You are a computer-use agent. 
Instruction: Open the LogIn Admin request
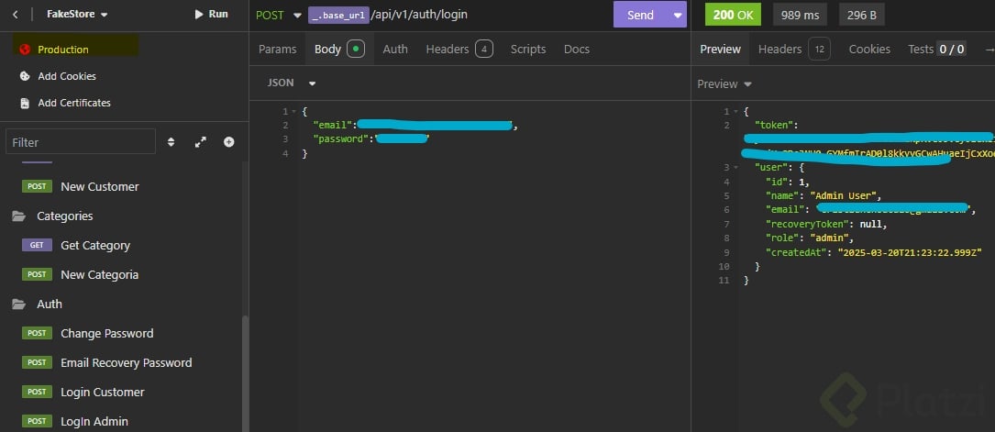point(94,421)
